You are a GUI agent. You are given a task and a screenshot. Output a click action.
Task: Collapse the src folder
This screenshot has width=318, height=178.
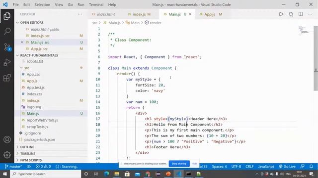click(21, 68)
